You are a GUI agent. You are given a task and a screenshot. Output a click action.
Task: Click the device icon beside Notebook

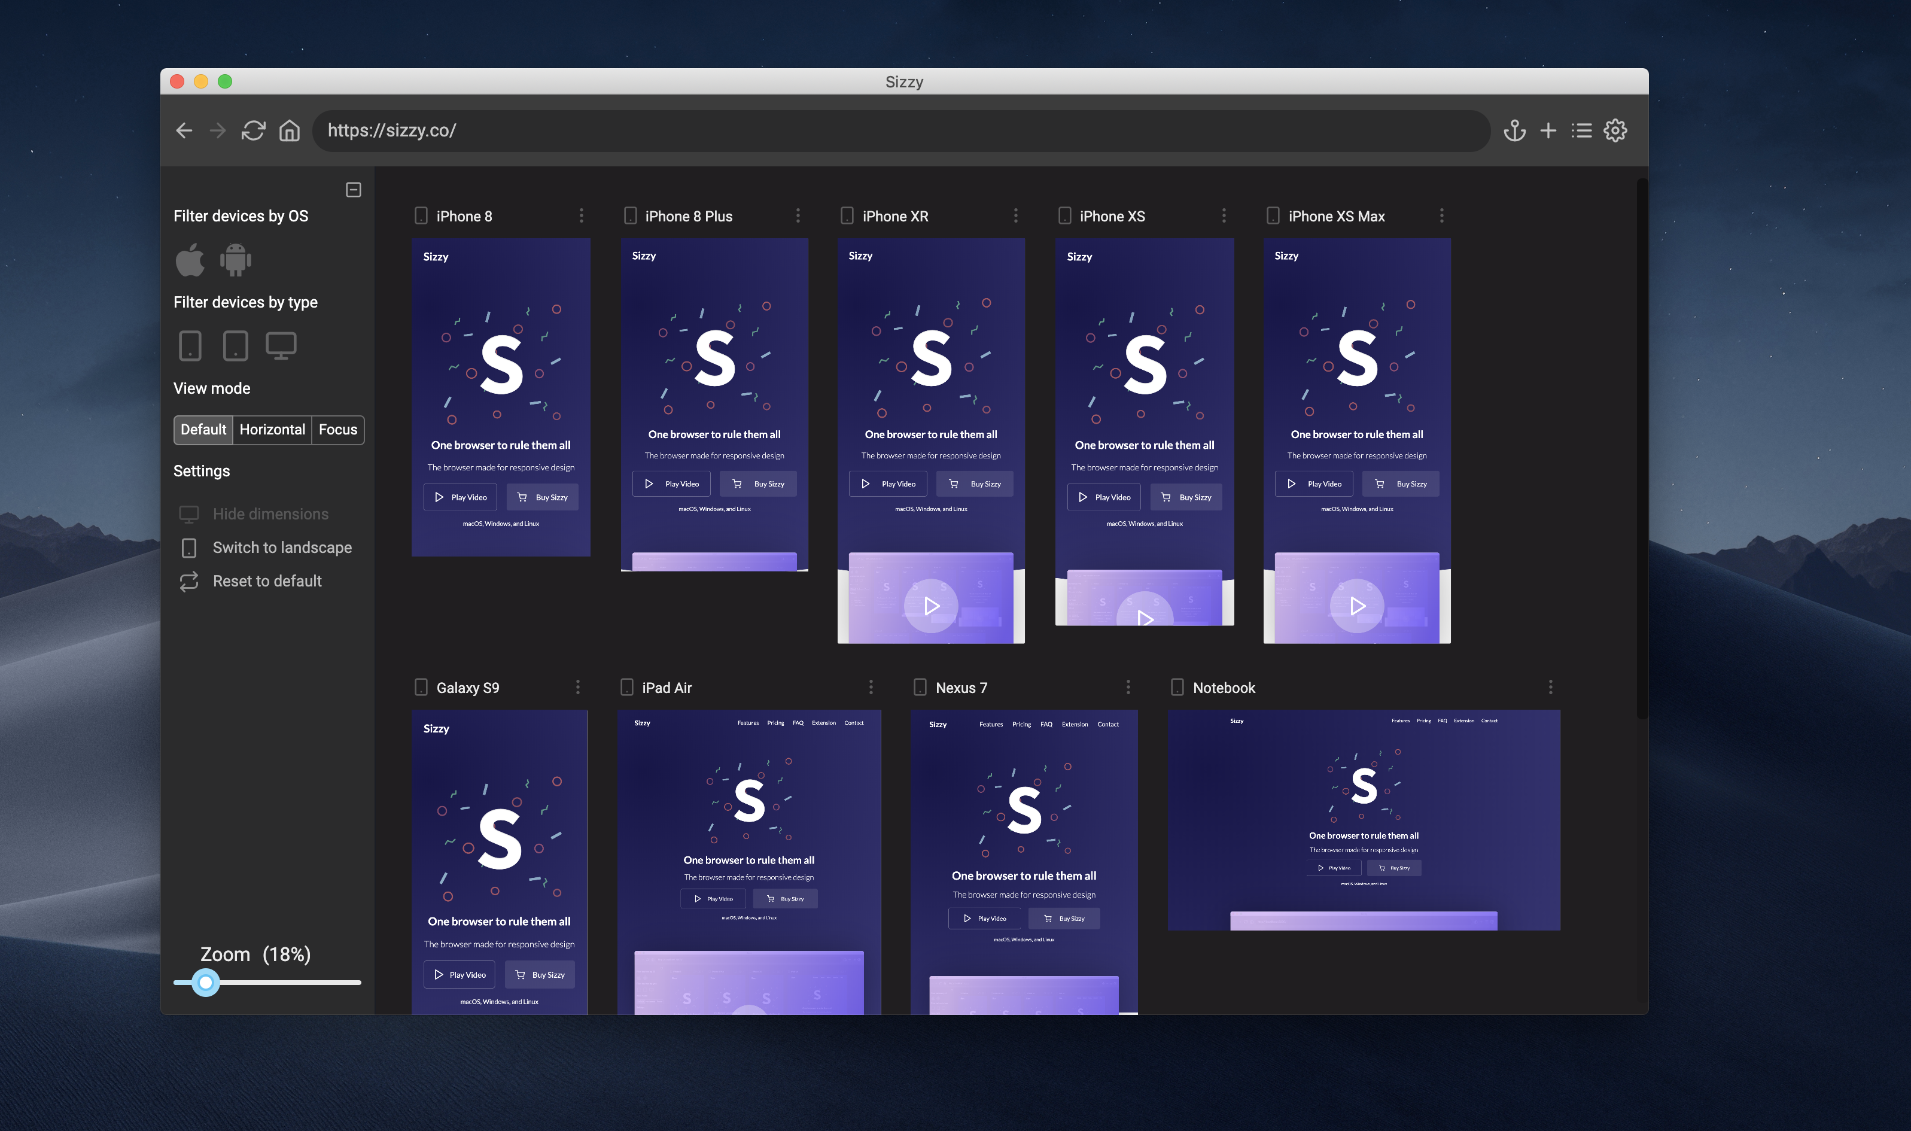1177,688
